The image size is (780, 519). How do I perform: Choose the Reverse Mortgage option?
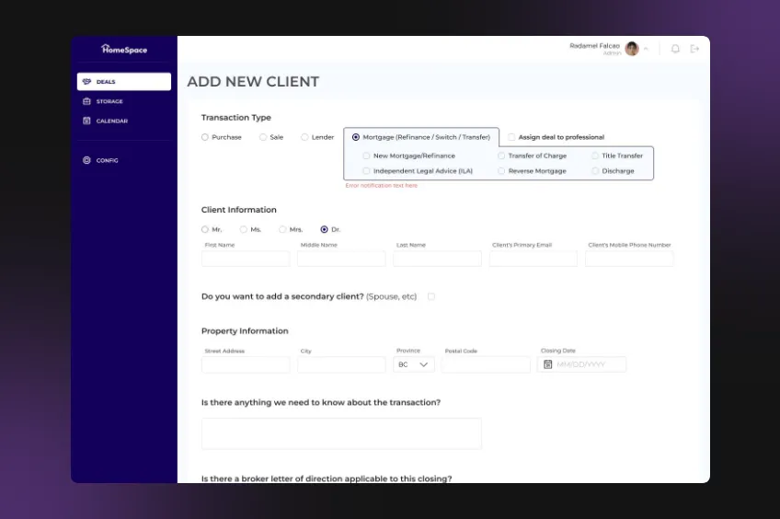(x=502, y=171)
